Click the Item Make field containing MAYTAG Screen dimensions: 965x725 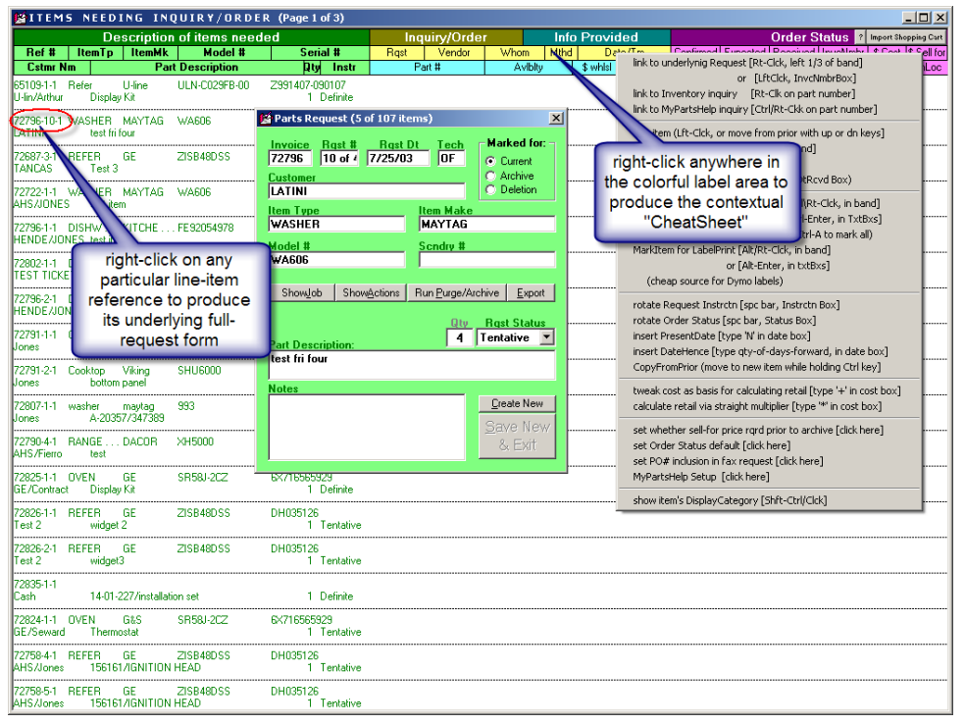(x=486, y=225)
